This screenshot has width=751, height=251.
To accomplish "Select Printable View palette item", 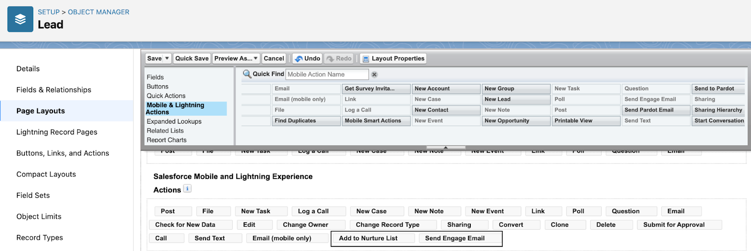I will [586, 121].
